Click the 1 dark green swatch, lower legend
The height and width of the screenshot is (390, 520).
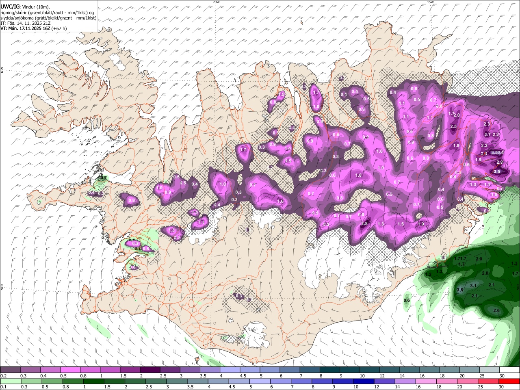coord(94,381)
